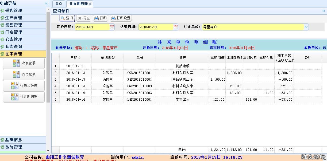Close the 往来明细账 tab
The height and width of the screenshot is (161, 327).
tap(90, 4)
